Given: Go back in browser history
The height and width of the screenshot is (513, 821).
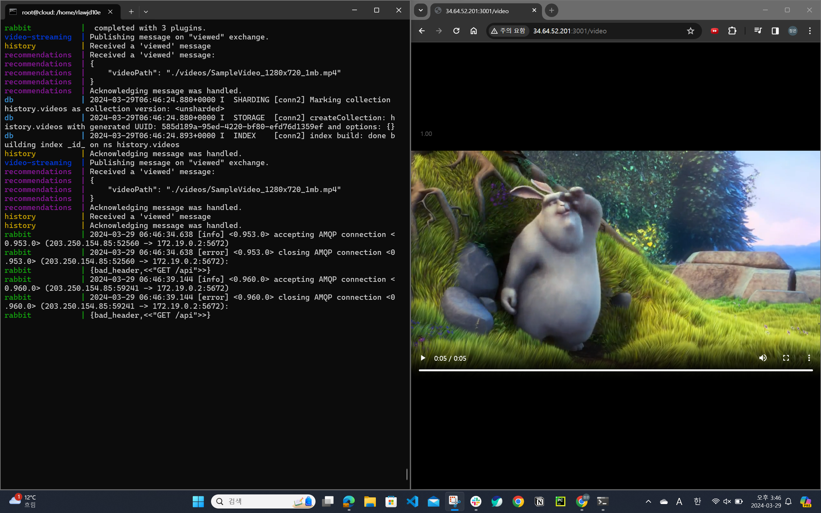Looking at the screenshot, I should point(422,31).
